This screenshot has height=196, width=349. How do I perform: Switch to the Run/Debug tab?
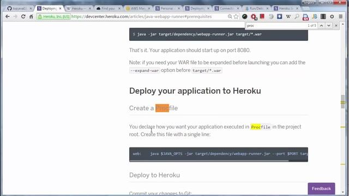pos(256,9)
